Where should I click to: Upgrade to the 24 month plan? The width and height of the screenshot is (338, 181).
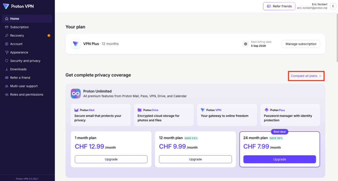(x=280, y=159)
